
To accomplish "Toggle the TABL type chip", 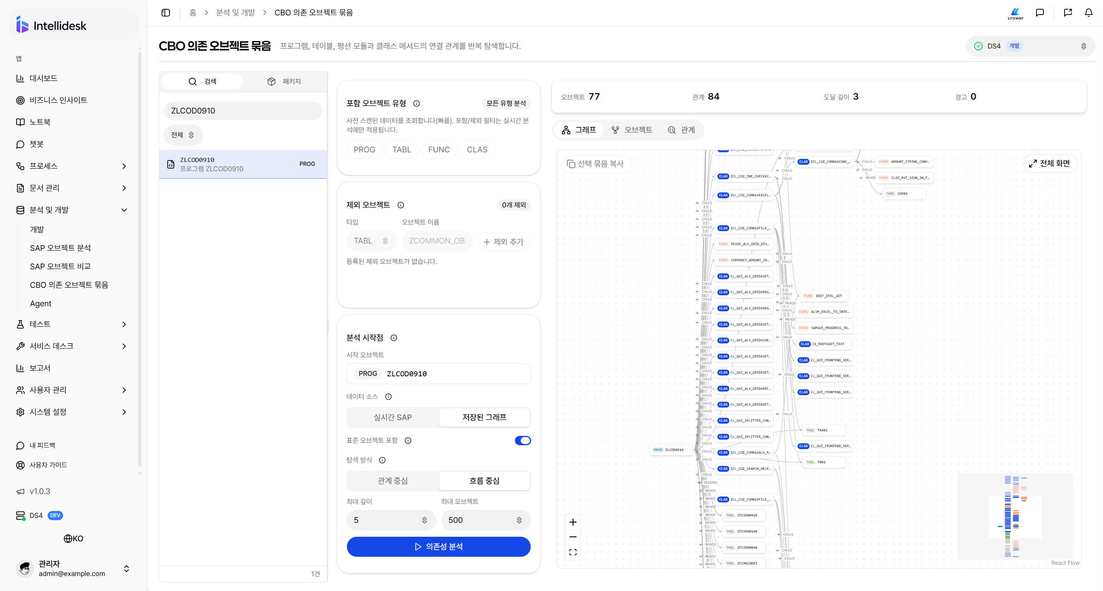I will click(402, 149).
